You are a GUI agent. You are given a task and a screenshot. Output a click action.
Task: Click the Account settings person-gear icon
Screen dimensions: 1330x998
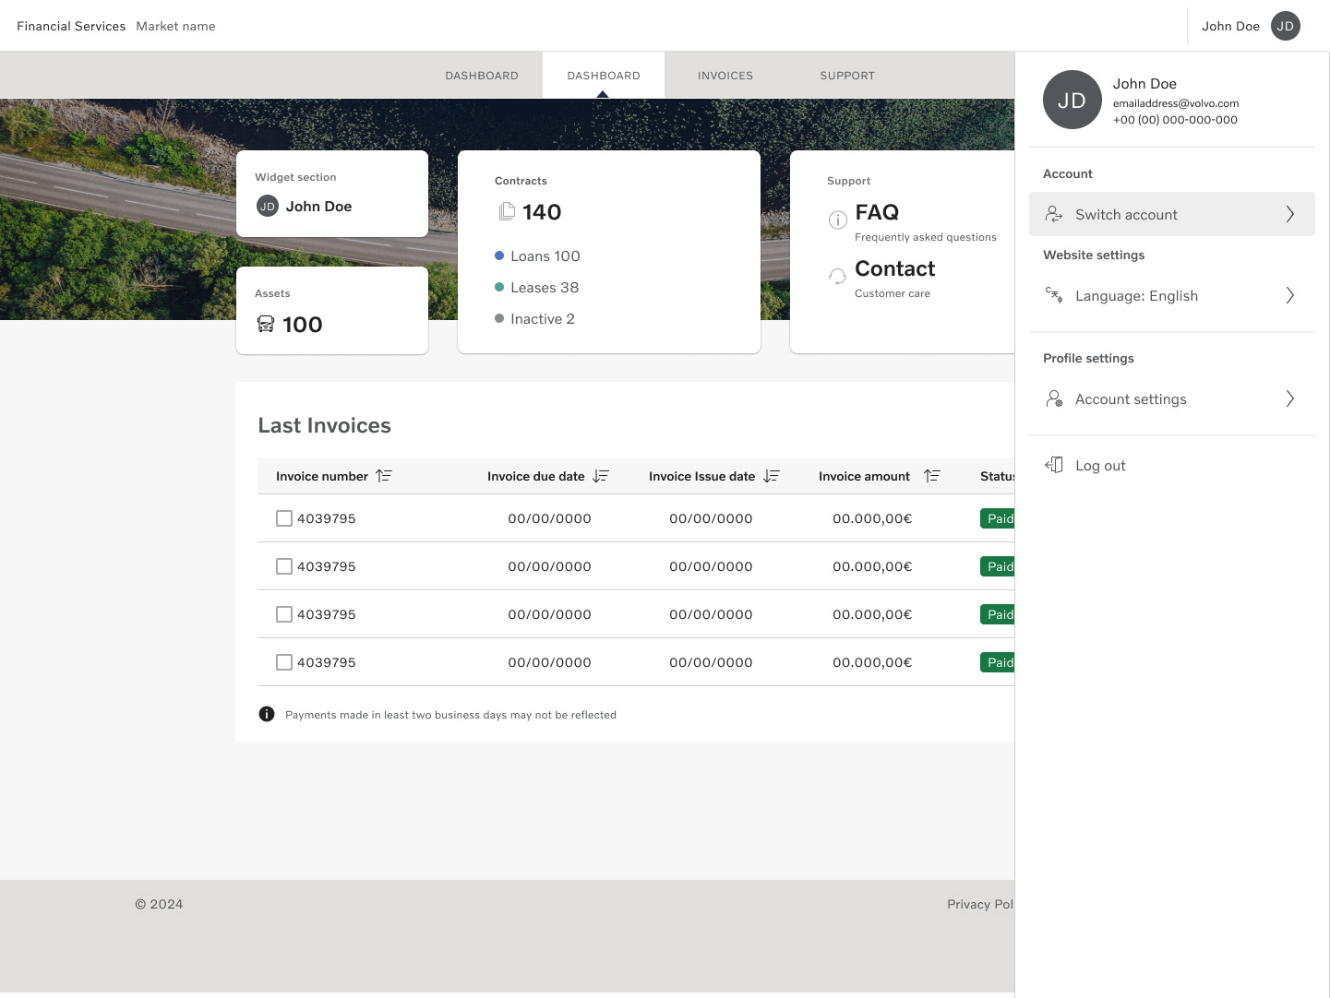coord(1053,398)
